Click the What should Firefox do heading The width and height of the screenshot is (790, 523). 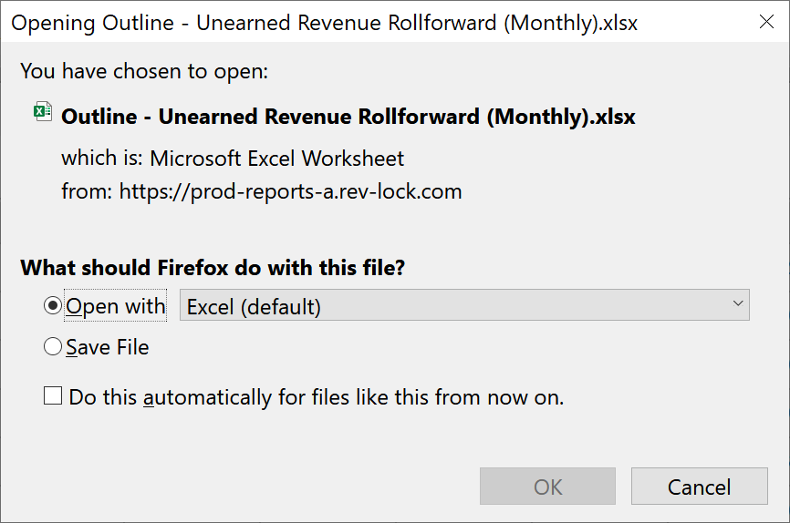click(x=213, y=268)
